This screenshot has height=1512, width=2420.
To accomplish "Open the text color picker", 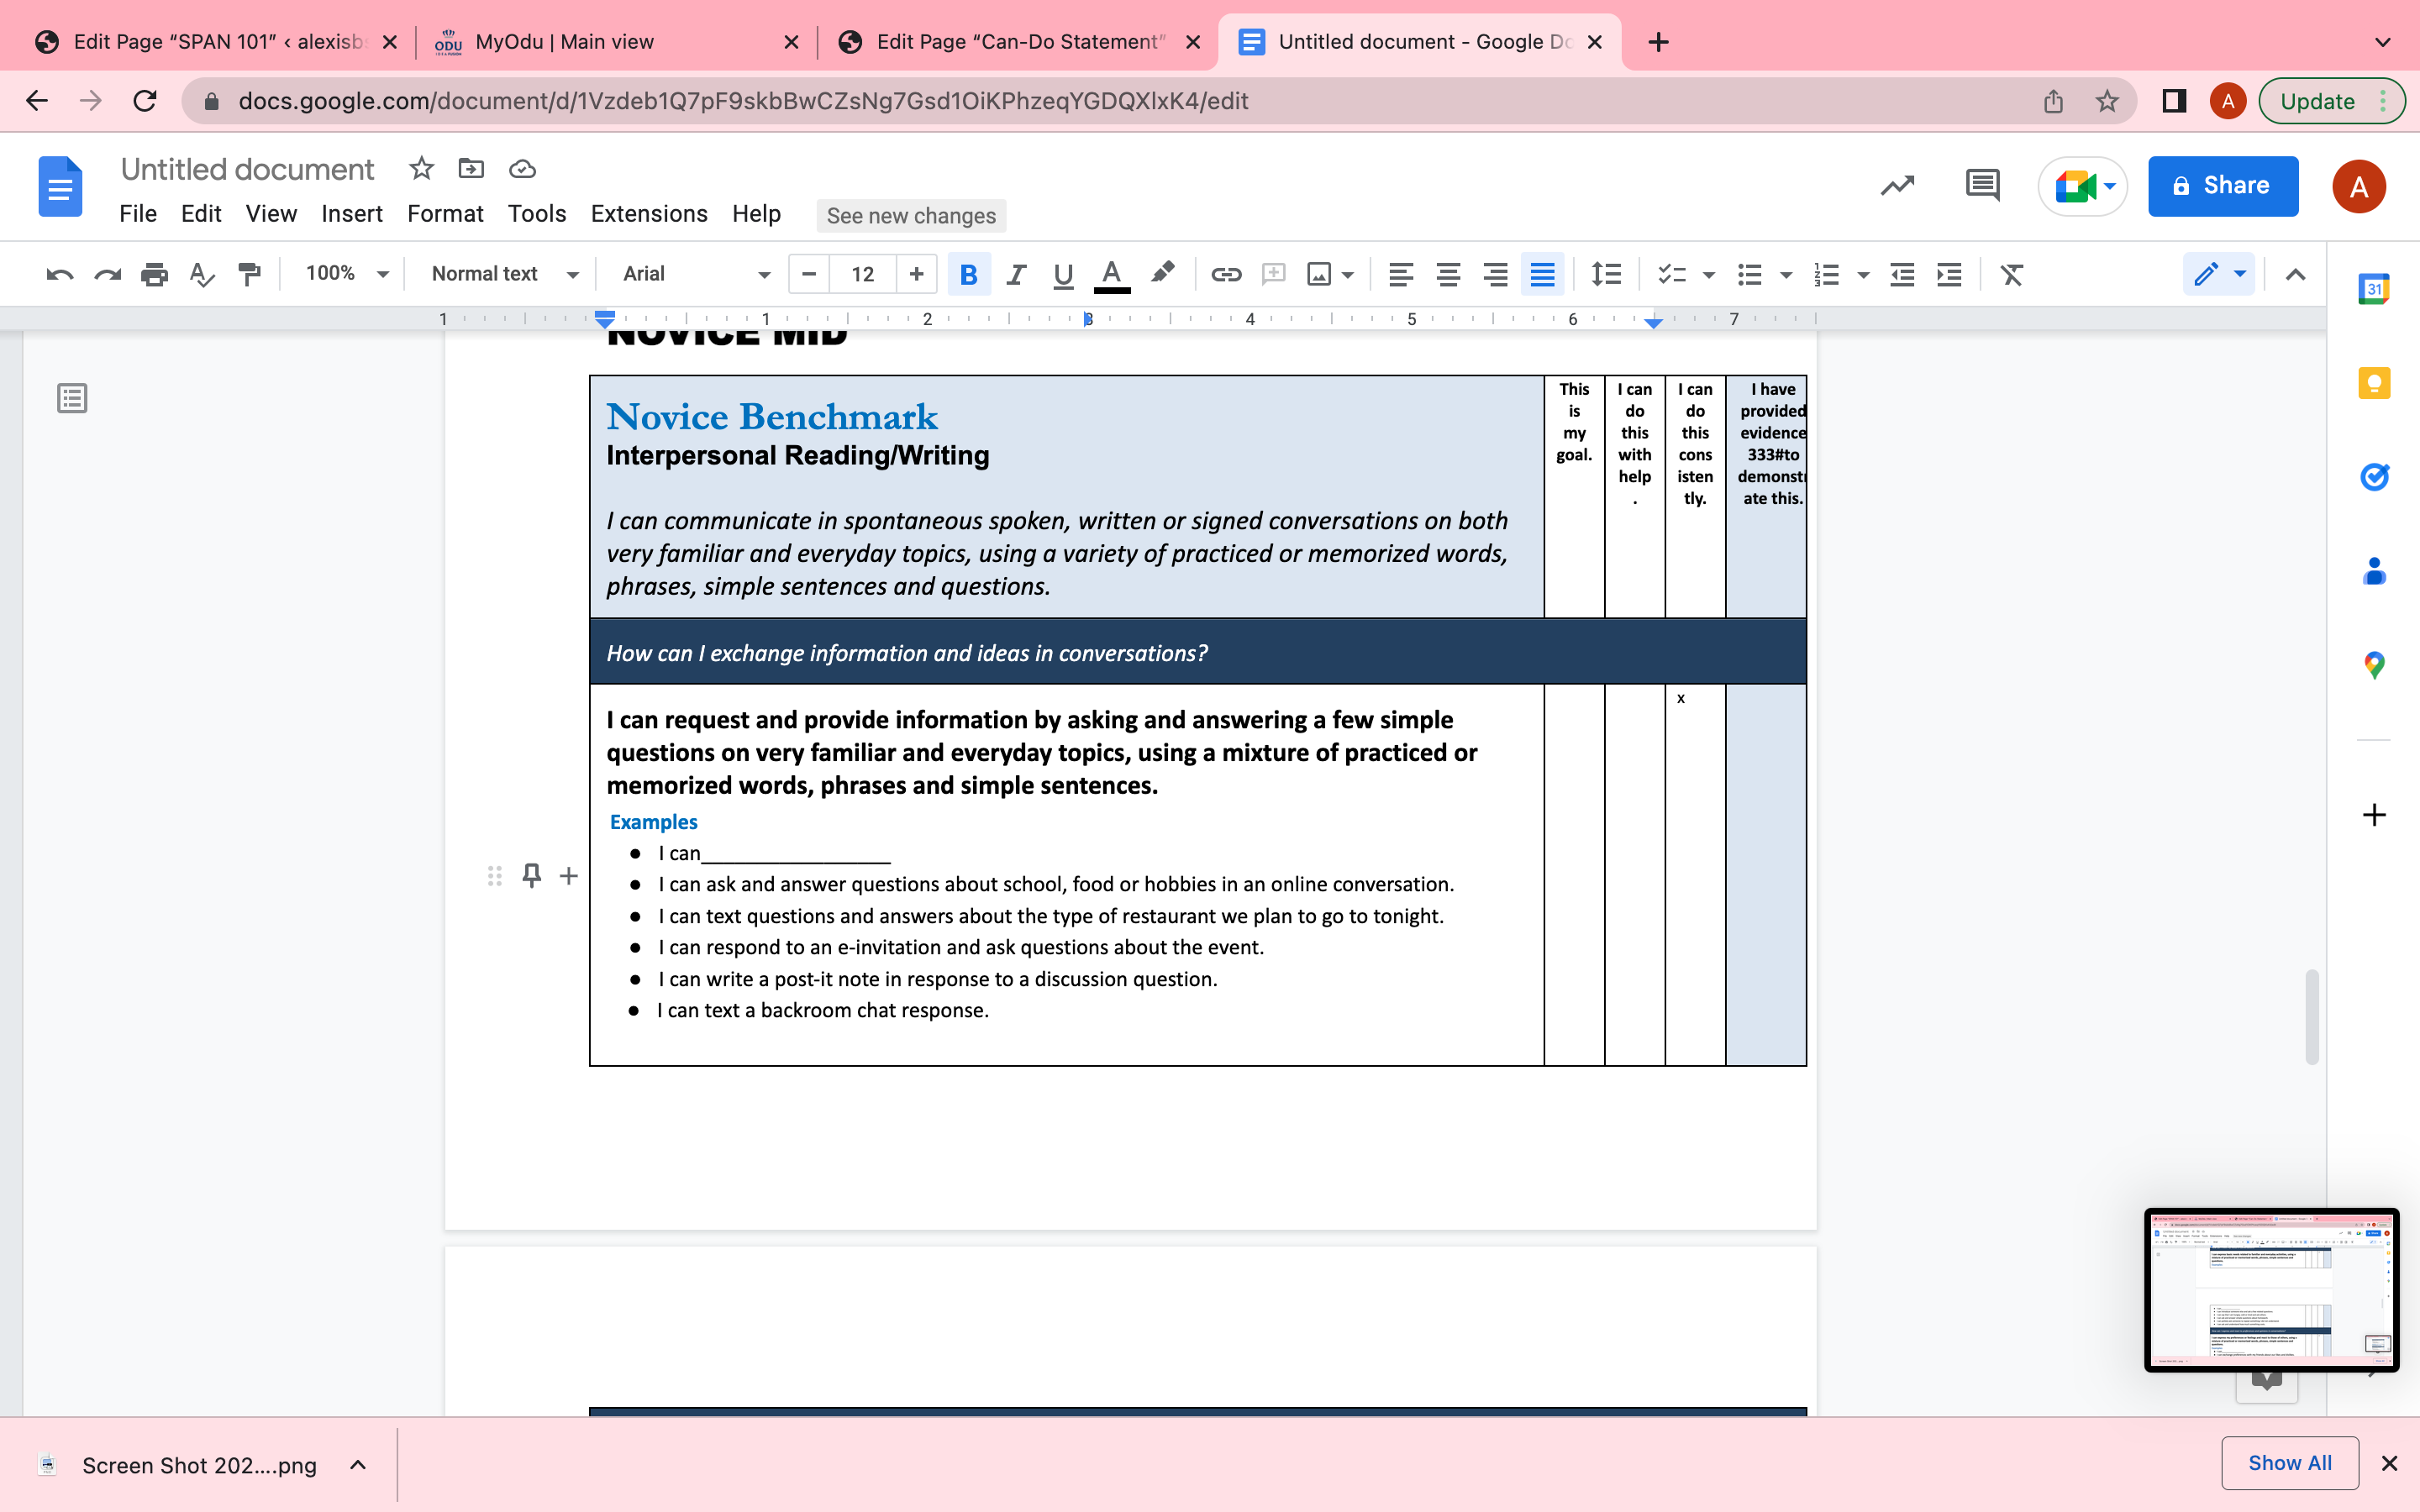I will click(x=1111, y=274).
